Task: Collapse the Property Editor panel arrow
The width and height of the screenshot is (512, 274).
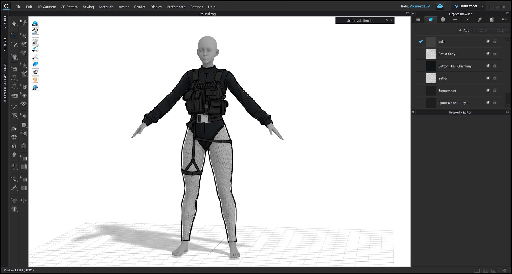Action: pyautogui.click(x=413, y=112)
